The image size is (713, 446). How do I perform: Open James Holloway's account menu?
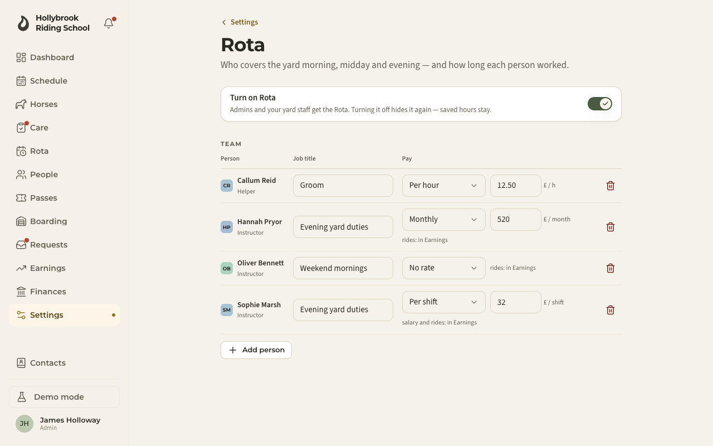(64, 424)
